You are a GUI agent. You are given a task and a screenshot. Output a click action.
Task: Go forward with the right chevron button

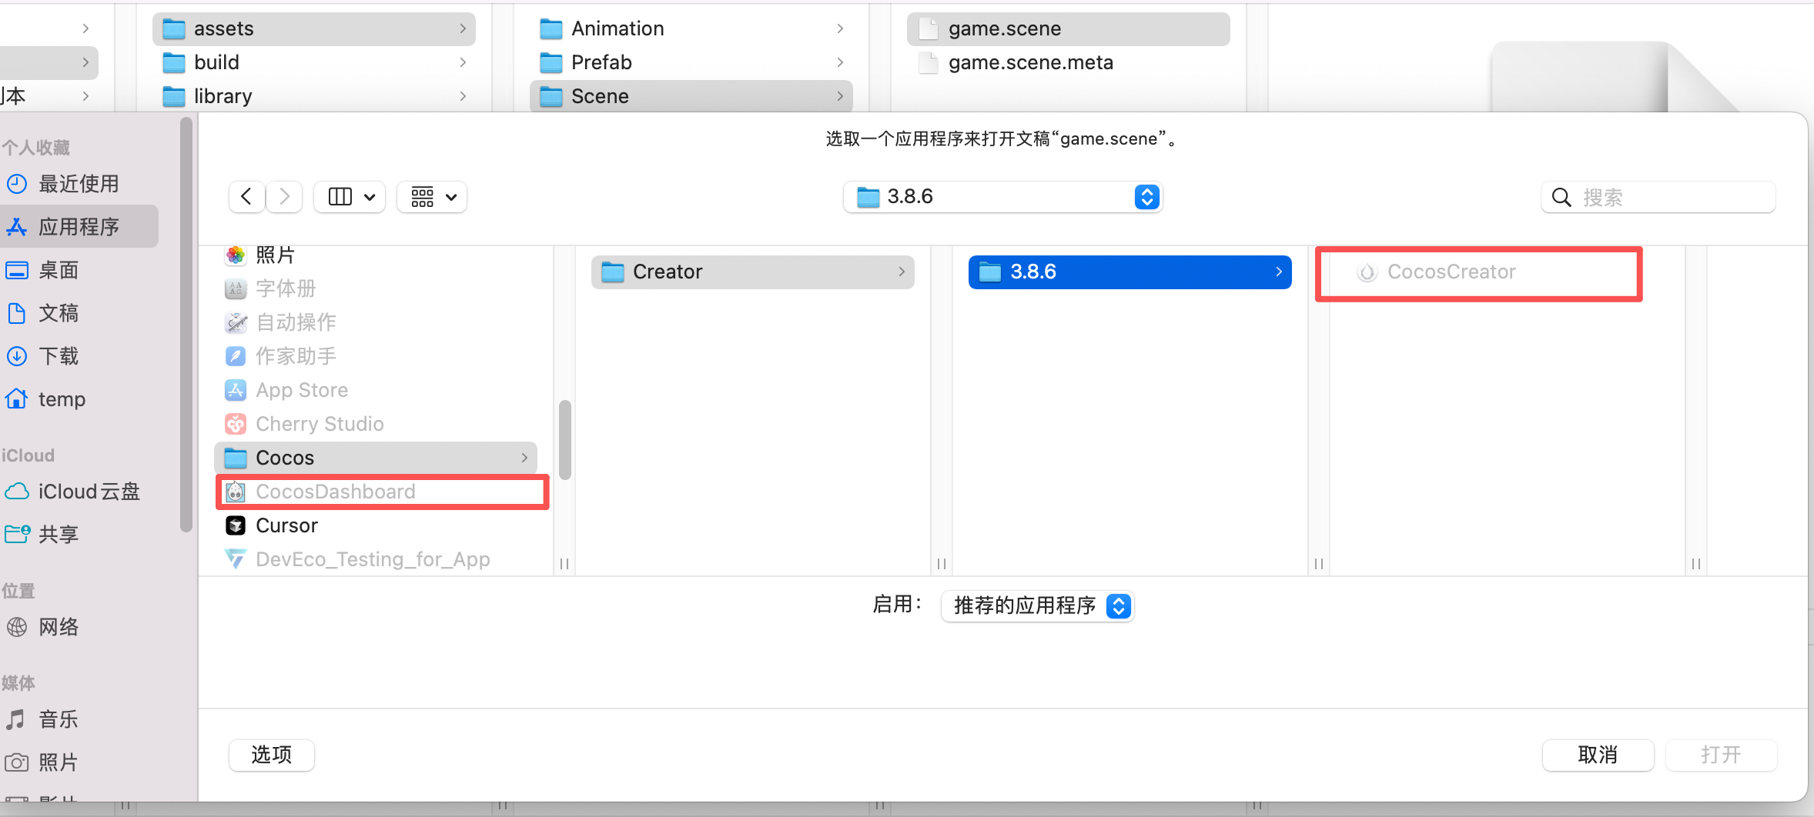point(285,197)
